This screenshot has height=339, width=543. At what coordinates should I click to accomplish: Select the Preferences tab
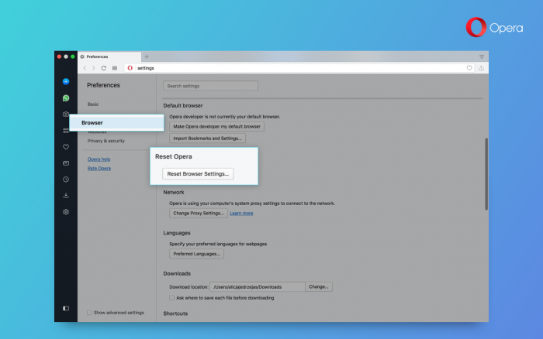pyautogui.click(x=109, y=56)
